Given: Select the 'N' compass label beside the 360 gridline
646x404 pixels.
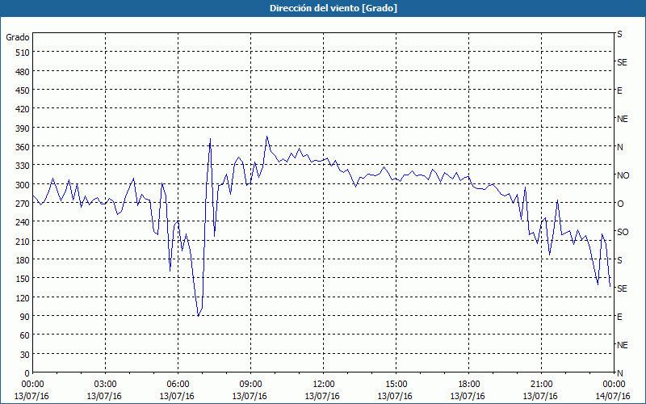Looking at the screenshot, I should 619,147.
